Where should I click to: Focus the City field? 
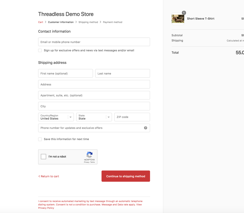coord(94,106)
